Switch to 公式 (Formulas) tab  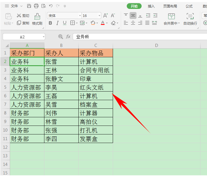[x=189, y=6]
